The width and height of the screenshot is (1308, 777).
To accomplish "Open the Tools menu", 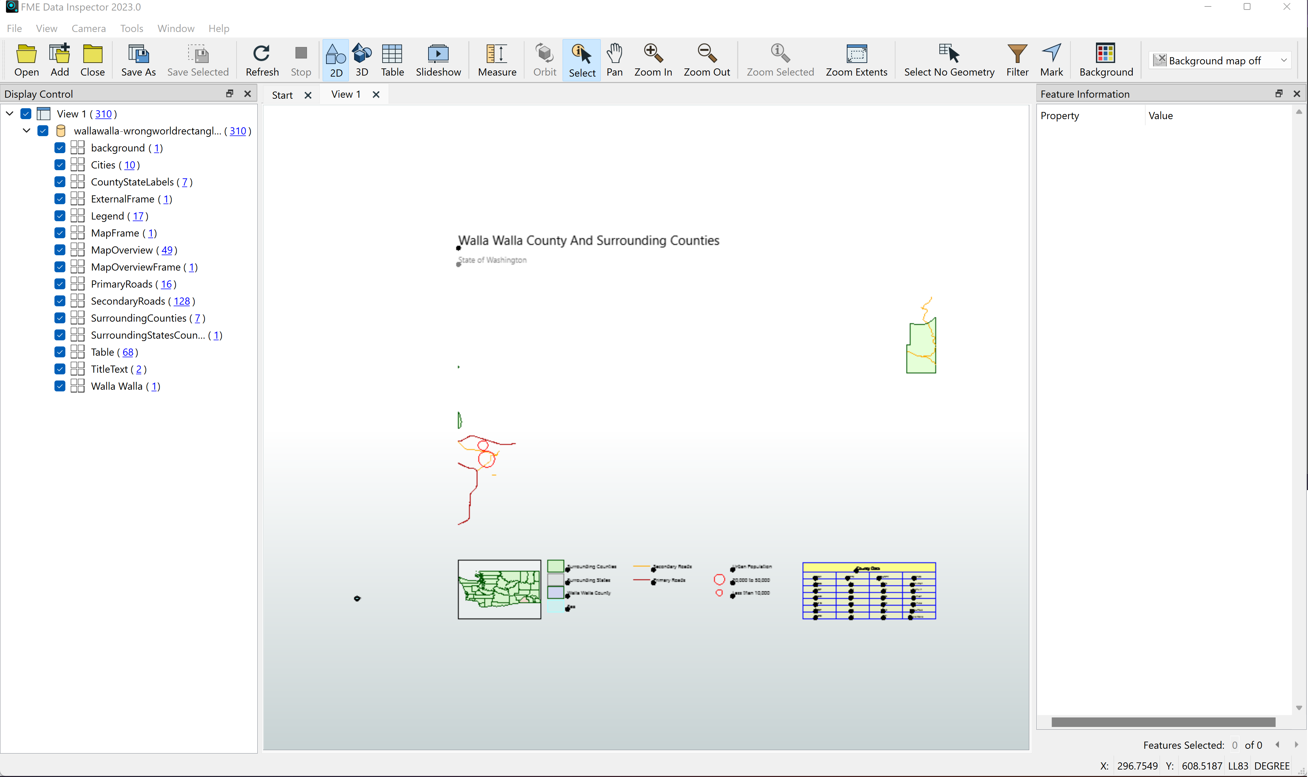I will pos(131,28).
